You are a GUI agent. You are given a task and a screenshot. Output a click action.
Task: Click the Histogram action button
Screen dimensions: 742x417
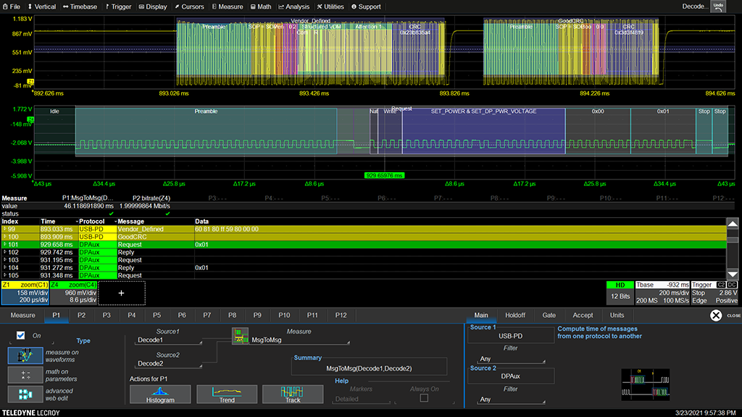pos(160,393)
